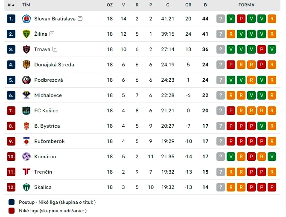This screenshot has height=217, width=286.
Task: Click the OZ matches played column header
Action: point(110,5)
